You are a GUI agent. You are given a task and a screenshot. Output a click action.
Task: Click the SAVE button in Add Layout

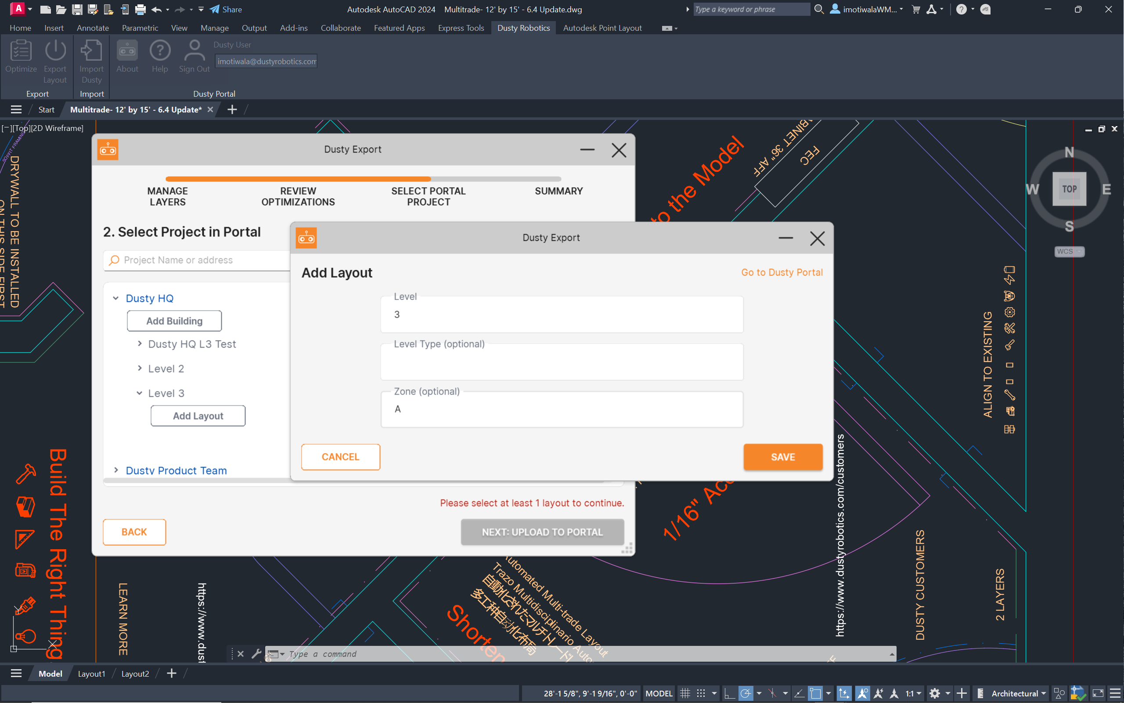pyautogui.click(x=782, y=457)
